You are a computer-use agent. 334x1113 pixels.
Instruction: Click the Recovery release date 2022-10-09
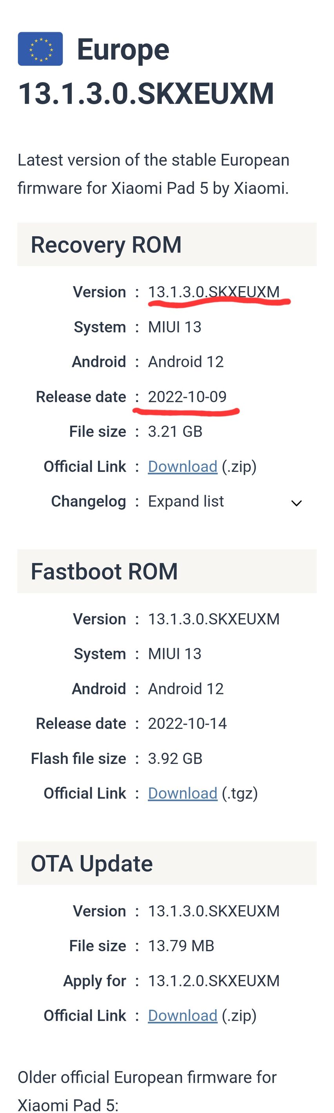pyautogui.click(x=187, y=397)
